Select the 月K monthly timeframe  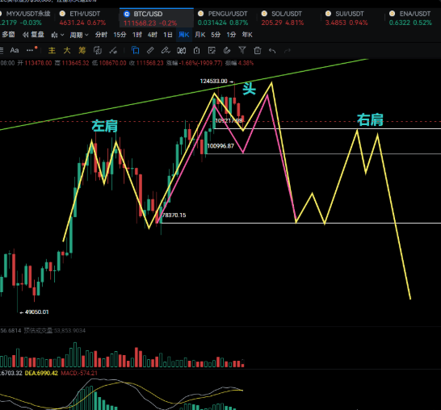(x=200, y=35)
